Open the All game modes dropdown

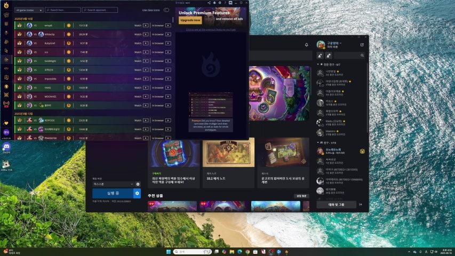click(x=29, y=10)
